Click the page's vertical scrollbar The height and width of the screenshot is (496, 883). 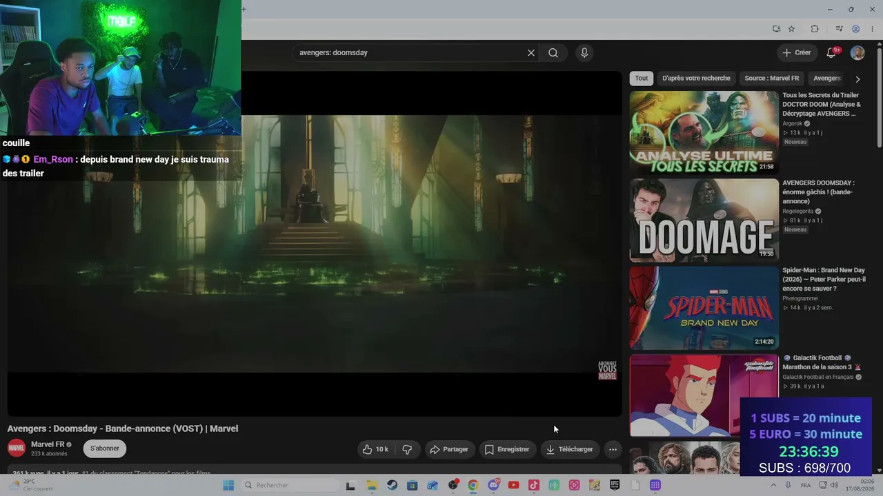click(880, 96)
